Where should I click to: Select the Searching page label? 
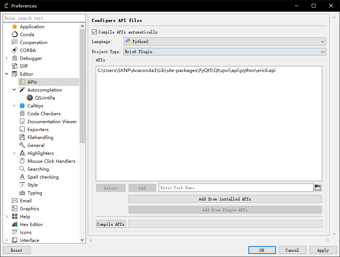38,169
